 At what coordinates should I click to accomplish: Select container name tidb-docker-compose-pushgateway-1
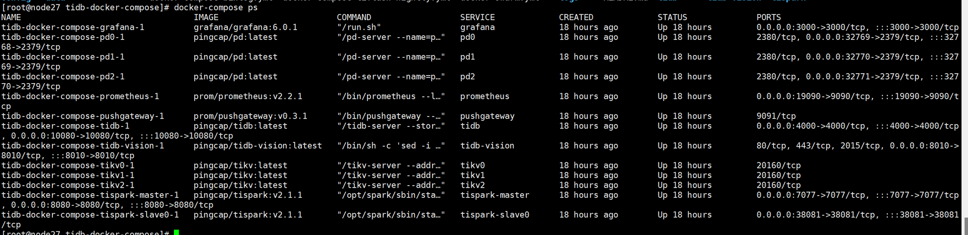[83, 116]
